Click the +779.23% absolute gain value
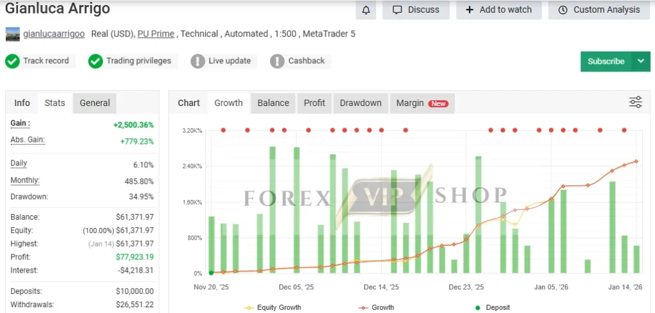655x313 pixels. click(x=137, y=141)
